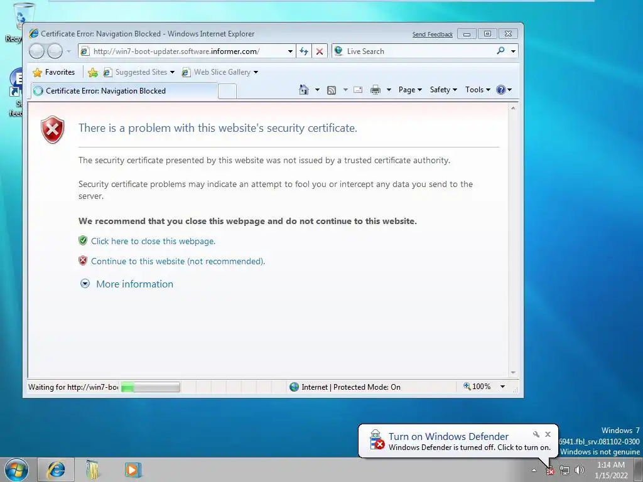Viewport: 643px width, 482px height.
Task: Click 'Internet | Protected Mode: On' status
Action: pyautogui.click(x=345, y=387)
